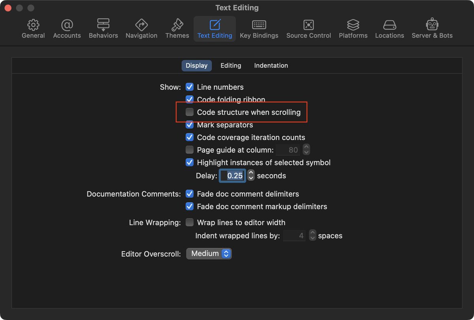Screen dimensions: 474x320
Task: Disable the Line numbers checkbox
Action: tap(190, 87)
